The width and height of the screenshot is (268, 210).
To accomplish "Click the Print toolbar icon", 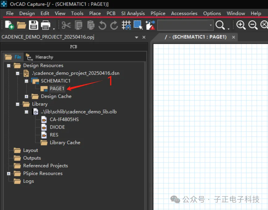I will [x=45, y=25].
